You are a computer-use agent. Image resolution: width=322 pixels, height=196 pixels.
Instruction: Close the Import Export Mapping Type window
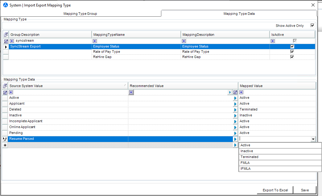(x=313, y=5)
